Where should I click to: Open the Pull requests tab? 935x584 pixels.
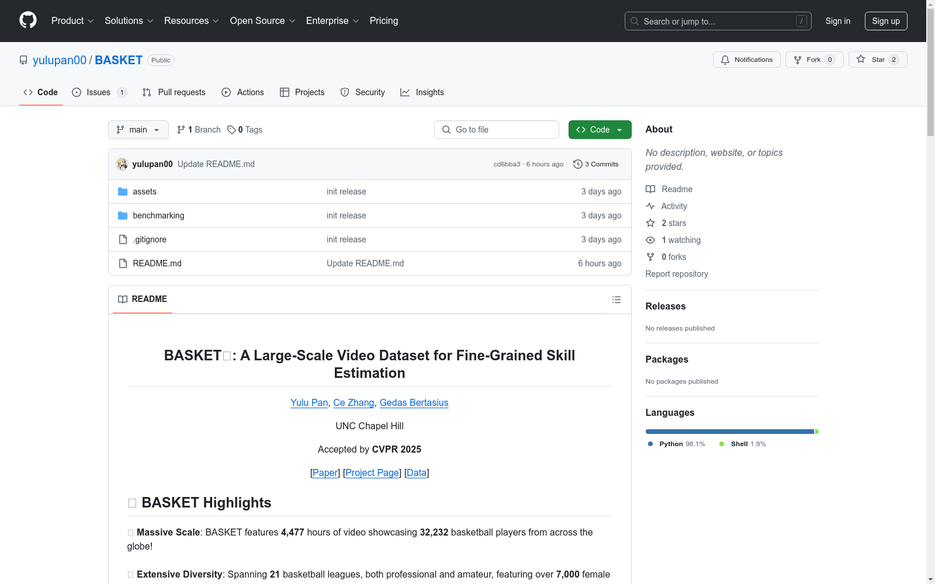point(174,92)
